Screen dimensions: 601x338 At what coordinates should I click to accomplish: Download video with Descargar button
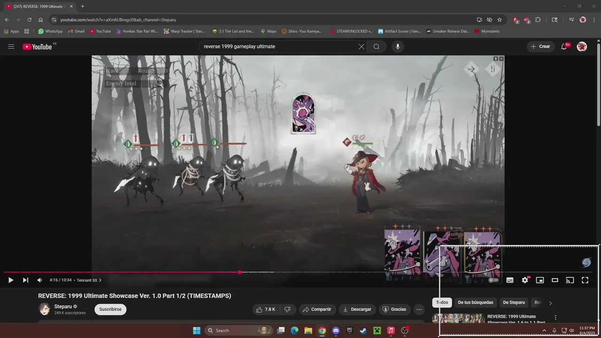pos(357,309)
